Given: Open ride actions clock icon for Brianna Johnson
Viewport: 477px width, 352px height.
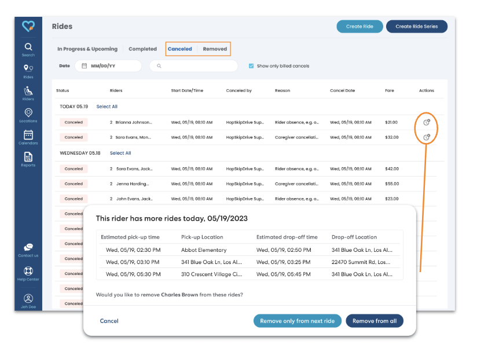Looking at the screenshot, I should point(426,122).
